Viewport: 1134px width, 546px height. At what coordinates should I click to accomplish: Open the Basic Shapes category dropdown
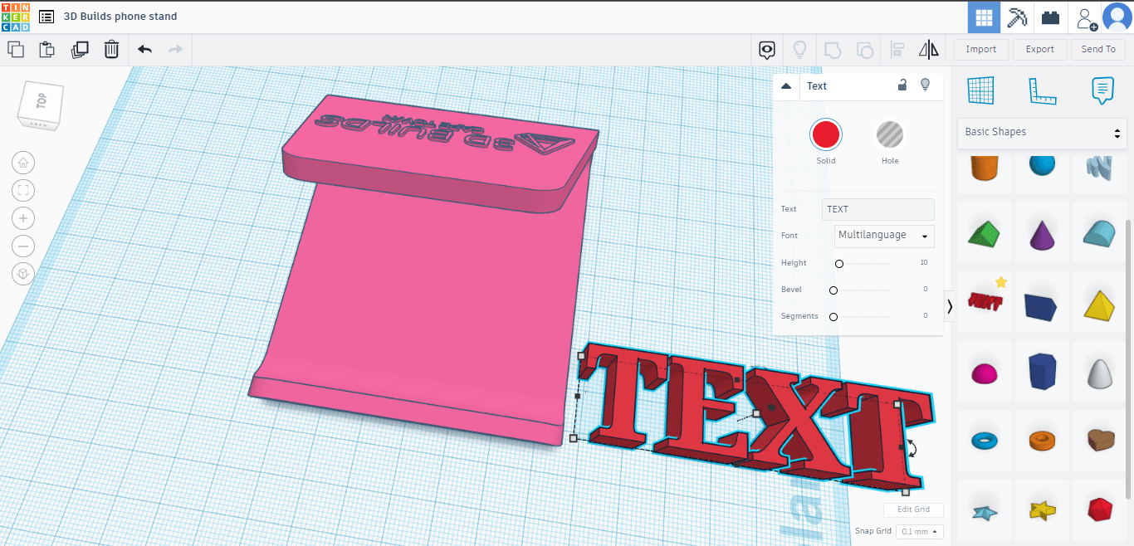coord(1042,133)
